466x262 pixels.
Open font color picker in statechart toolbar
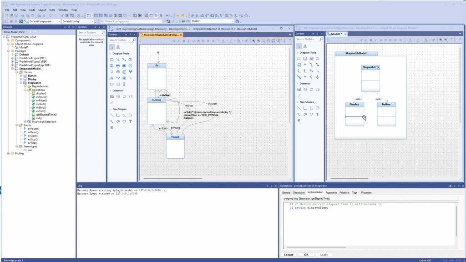tap(224, 41)
